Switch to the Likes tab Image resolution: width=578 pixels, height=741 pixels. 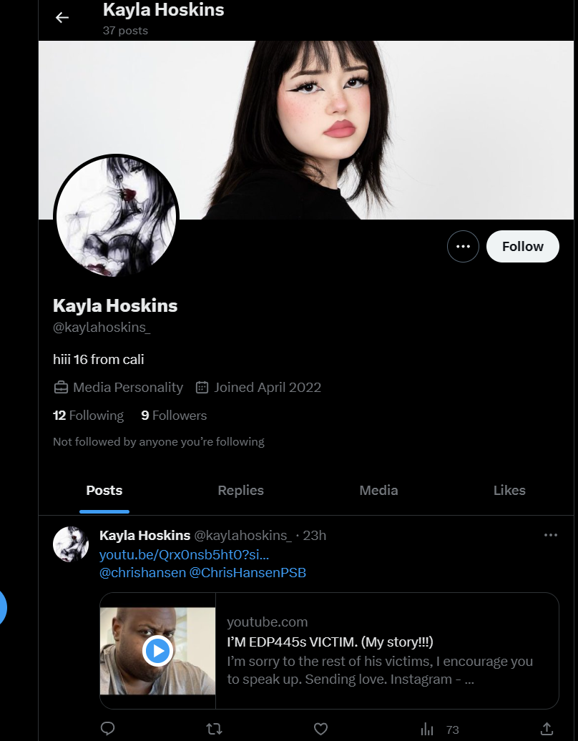click(509, 491)
